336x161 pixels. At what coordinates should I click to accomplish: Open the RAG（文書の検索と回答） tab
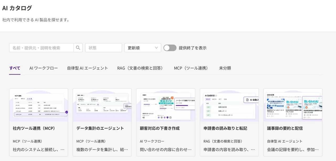point(141,68)
